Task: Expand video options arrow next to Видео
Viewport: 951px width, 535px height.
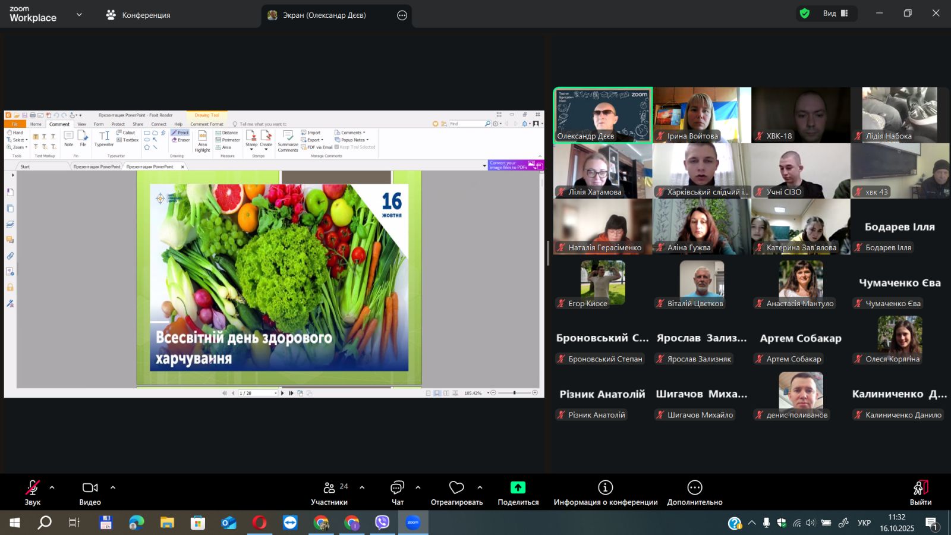Action: click(113, 487)
